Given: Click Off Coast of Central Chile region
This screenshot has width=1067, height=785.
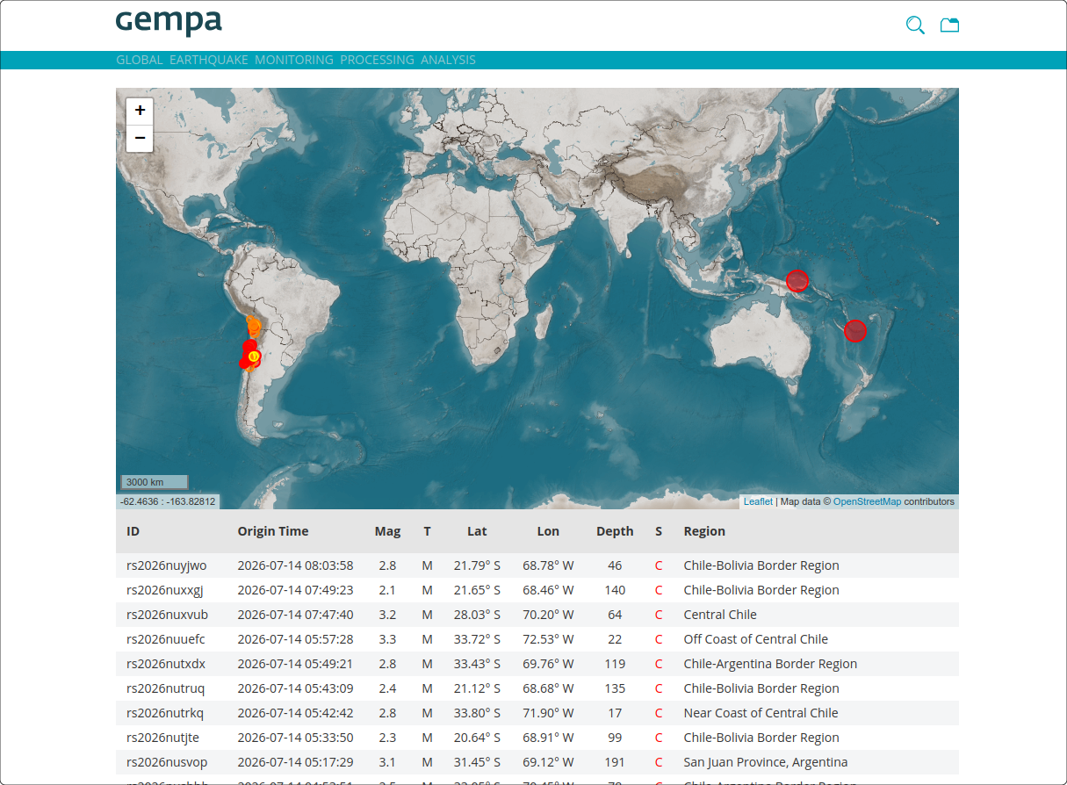Looking at the screenshot, I should 755,639.
